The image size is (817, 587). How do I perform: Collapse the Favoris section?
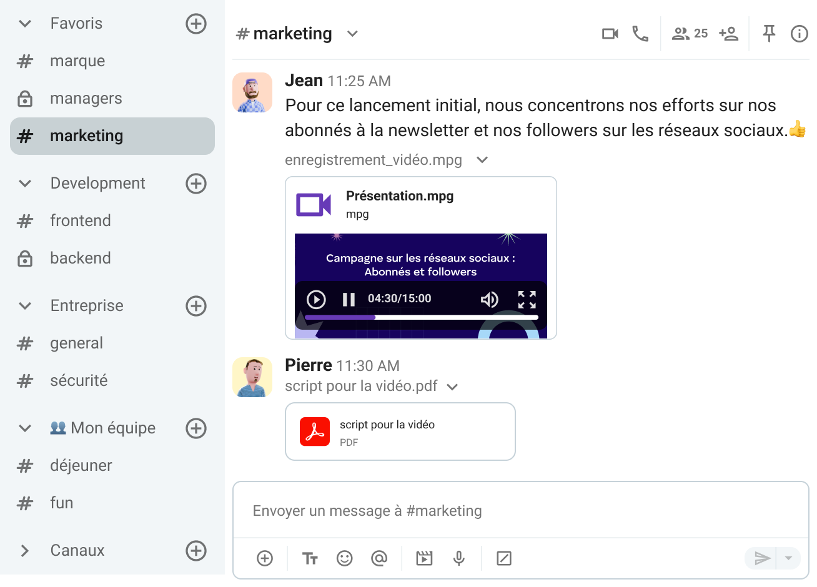[x=24, y=23]
